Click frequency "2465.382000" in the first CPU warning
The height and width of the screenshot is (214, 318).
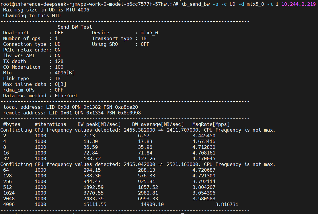(139, 130)
